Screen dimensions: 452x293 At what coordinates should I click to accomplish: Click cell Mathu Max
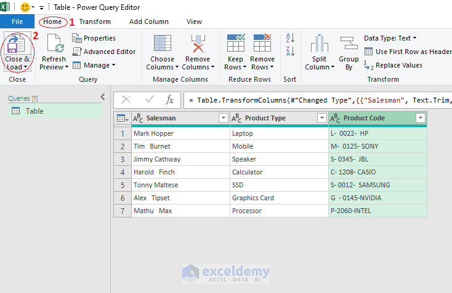(181, 211)
